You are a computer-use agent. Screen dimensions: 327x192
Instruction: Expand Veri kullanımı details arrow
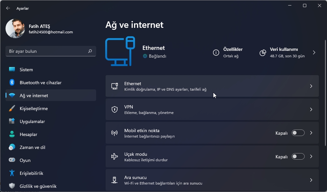313,52
